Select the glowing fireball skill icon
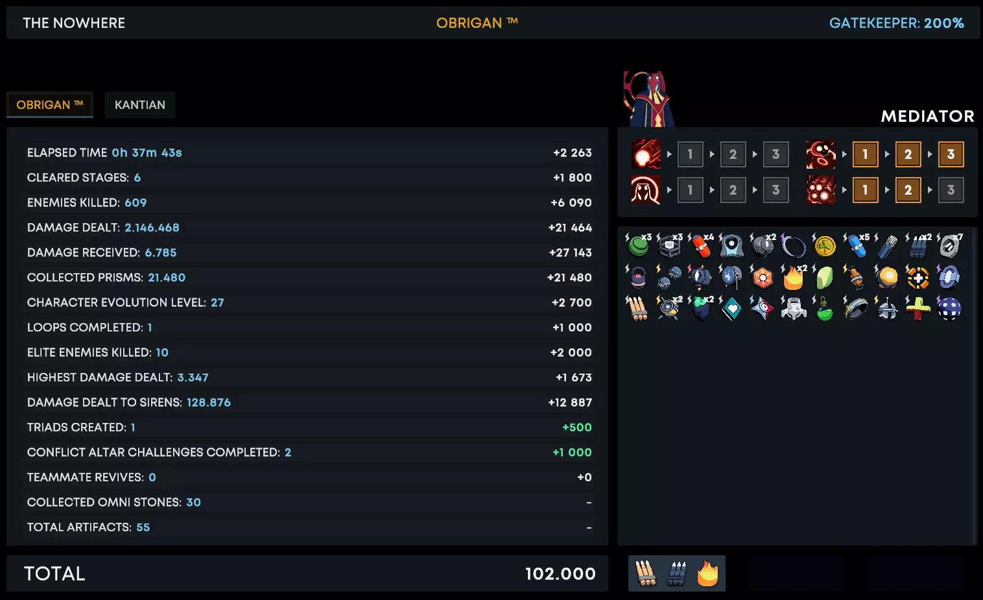This screenshot has width=983, height=600. 646,154
